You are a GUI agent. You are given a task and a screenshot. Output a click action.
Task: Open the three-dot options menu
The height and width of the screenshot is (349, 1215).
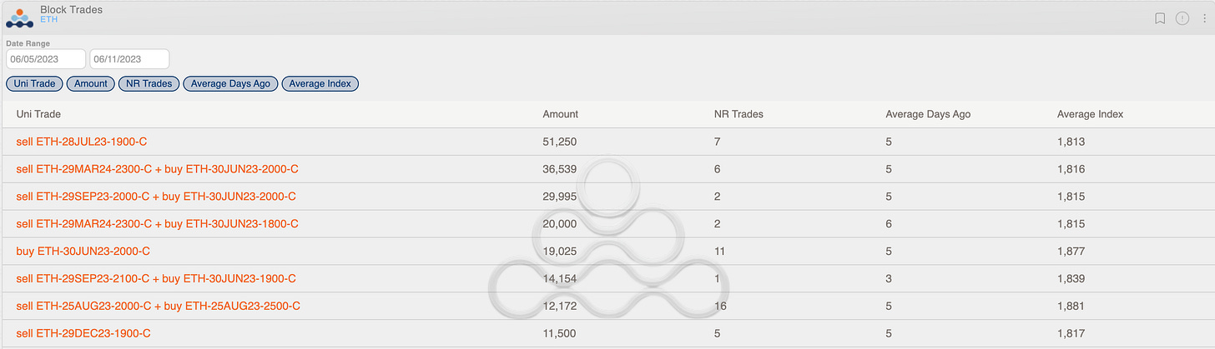[1203, 18]
